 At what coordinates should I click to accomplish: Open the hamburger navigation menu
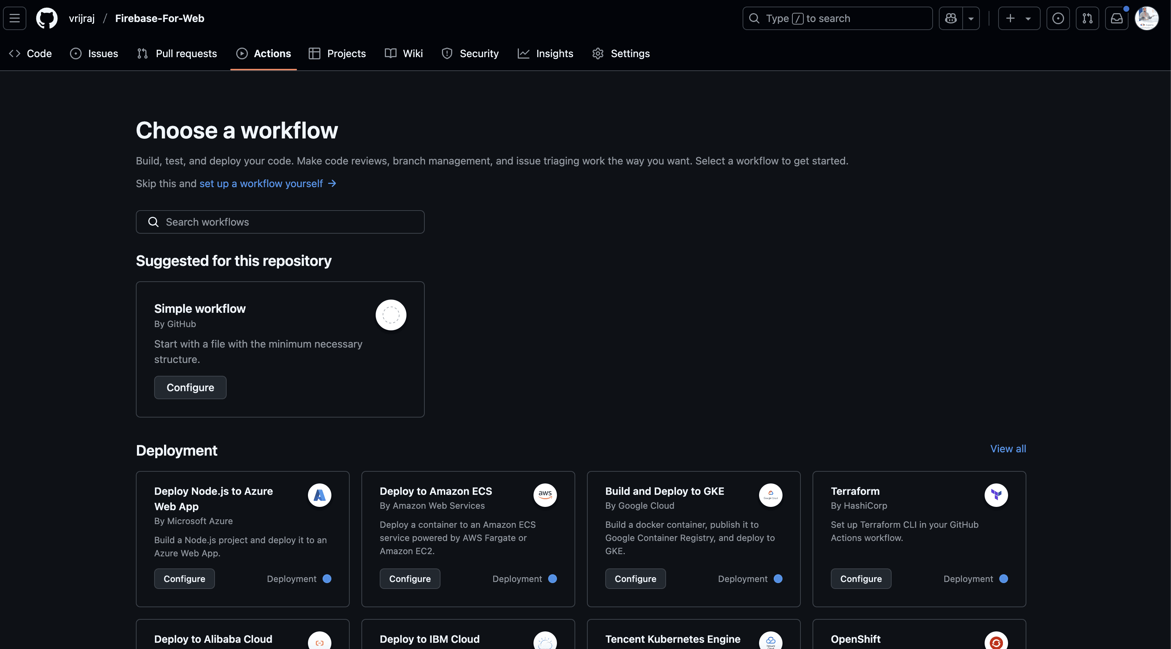pos(15,18)
